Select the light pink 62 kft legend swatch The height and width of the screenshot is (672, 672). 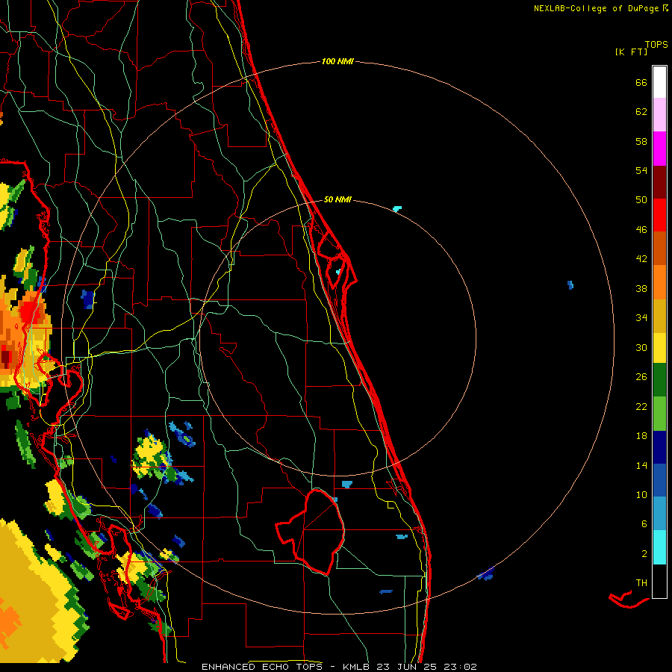click(659, 114)
